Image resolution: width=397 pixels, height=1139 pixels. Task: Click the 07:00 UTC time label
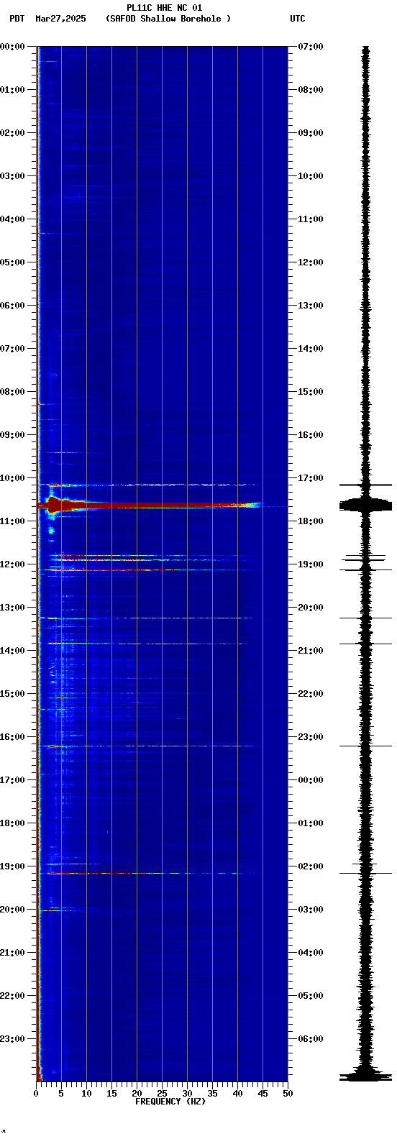311,47
